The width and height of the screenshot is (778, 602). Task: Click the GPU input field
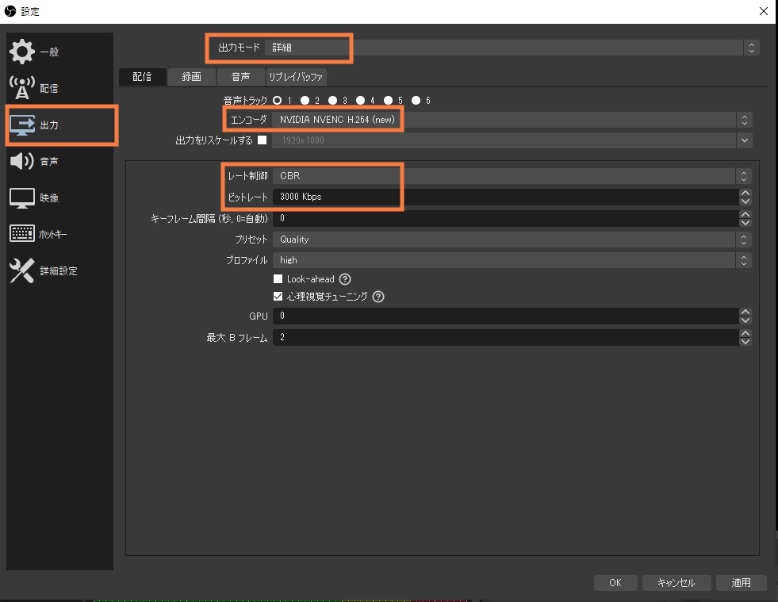coord(506,316)
